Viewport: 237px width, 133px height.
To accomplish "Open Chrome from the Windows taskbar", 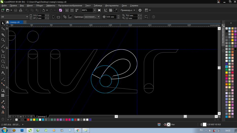I will coord(78,130).
